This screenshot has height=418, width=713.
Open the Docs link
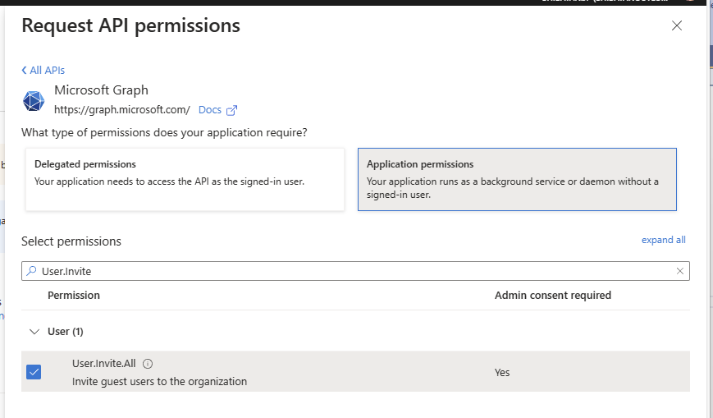pyautogui.click(x=210, y=110)
